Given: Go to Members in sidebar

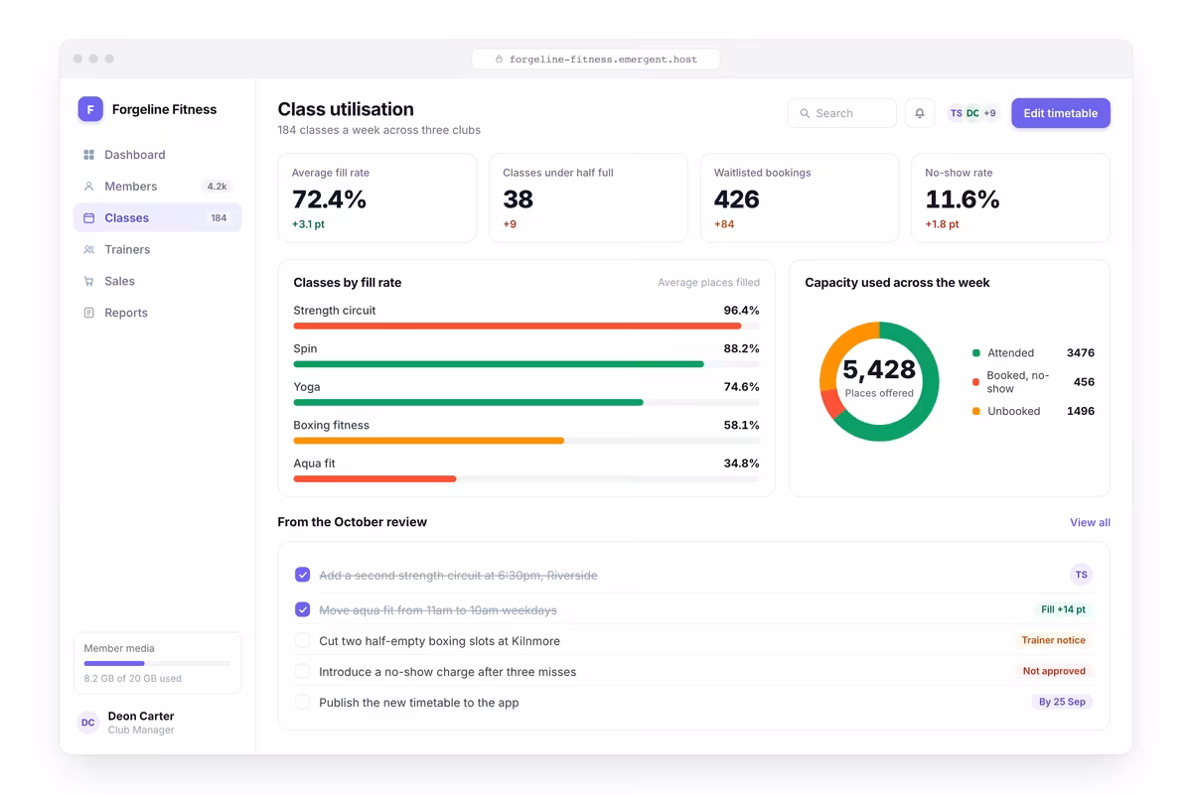Looking at the screenshot, I should [157, 187].
